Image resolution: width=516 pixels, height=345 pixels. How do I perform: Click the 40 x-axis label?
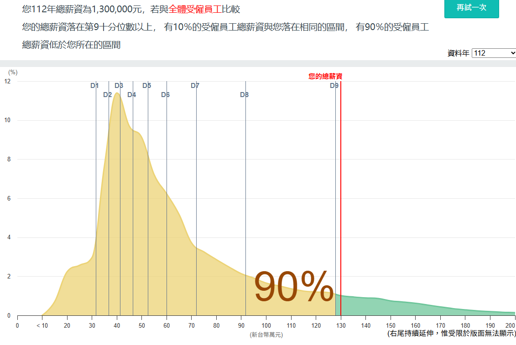[x=117, y=325]
